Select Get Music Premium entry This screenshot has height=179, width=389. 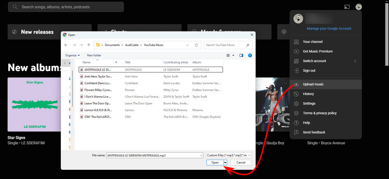pos(325,51)
